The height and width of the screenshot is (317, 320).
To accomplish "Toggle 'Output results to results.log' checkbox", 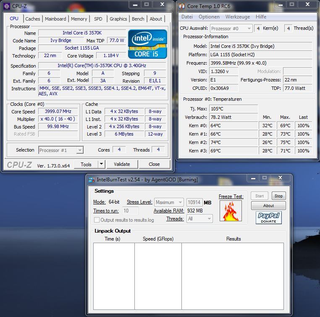I will click(97, 220).
